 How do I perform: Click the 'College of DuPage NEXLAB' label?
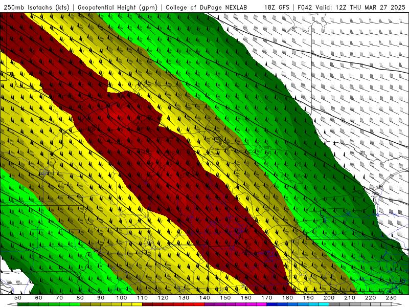[x=206, y=8]
